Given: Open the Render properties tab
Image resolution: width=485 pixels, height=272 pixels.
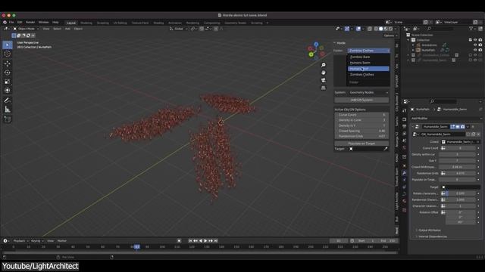Looking at the screenshot, I should coord(404,119).
